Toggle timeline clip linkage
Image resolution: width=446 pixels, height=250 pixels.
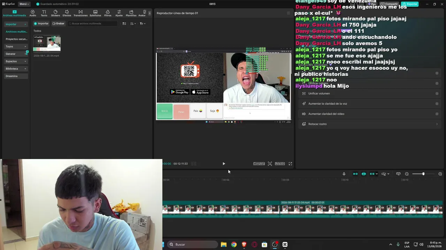click(372, 174)
